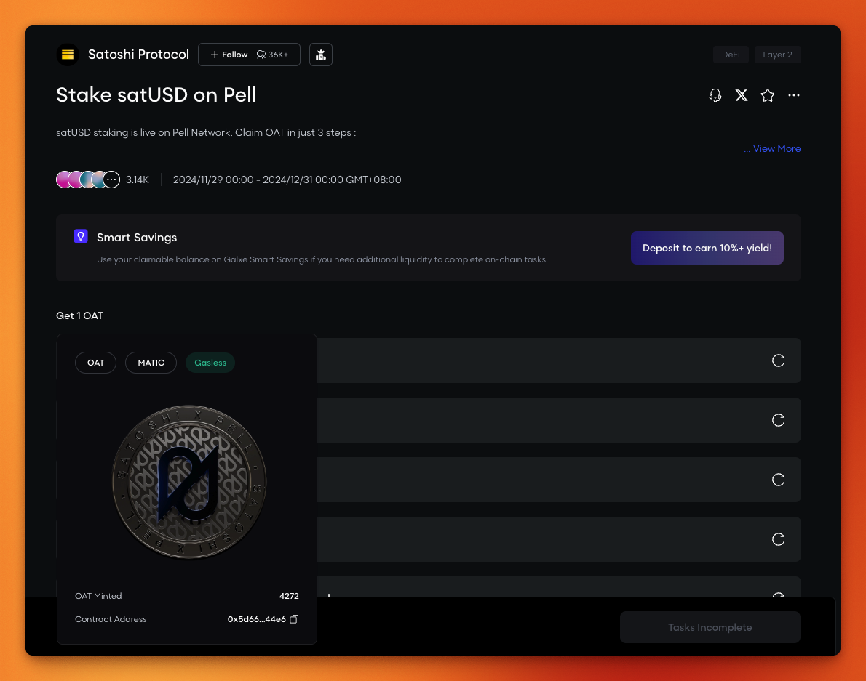Click the Smart Savings lightbulb icon
The width and height of the screenshot is (866, 681).
coord(81,236)
